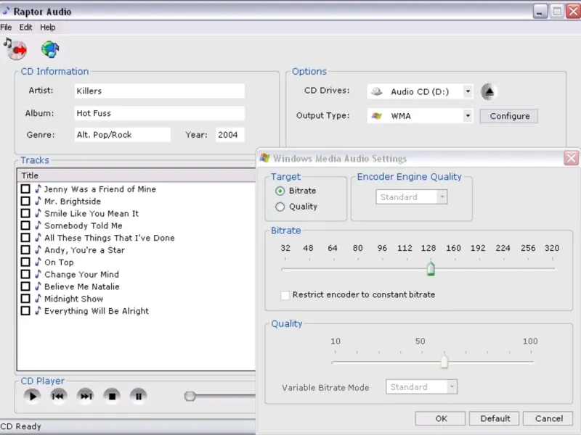Screen dimensions: 581x435
Task: Open the File menu
Action: tap(6, 28)
